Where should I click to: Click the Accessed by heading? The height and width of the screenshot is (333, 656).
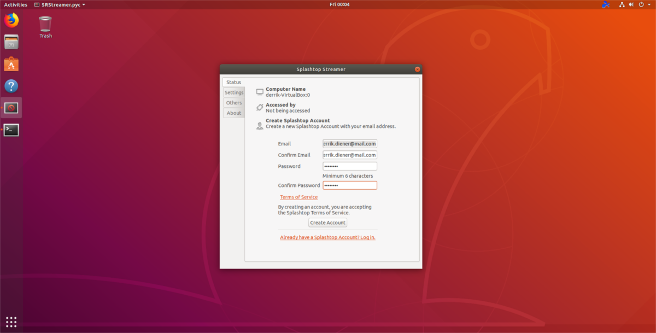(280, 105)
